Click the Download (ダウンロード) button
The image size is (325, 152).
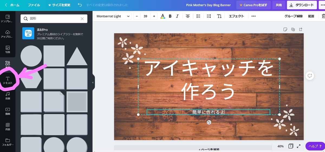(302, 5)
